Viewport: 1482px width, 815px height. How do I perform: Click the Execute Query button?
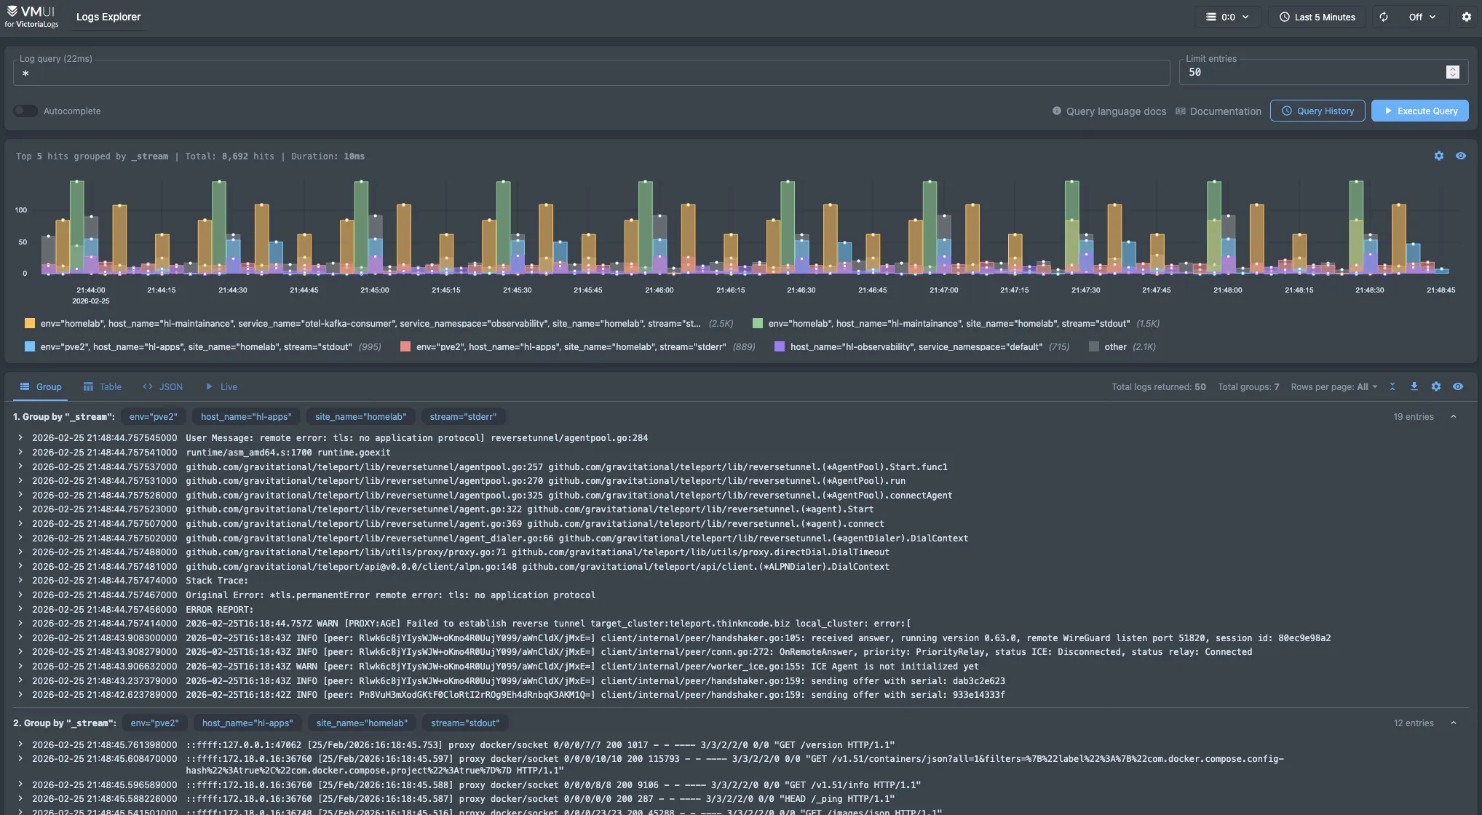point(1419,111)
